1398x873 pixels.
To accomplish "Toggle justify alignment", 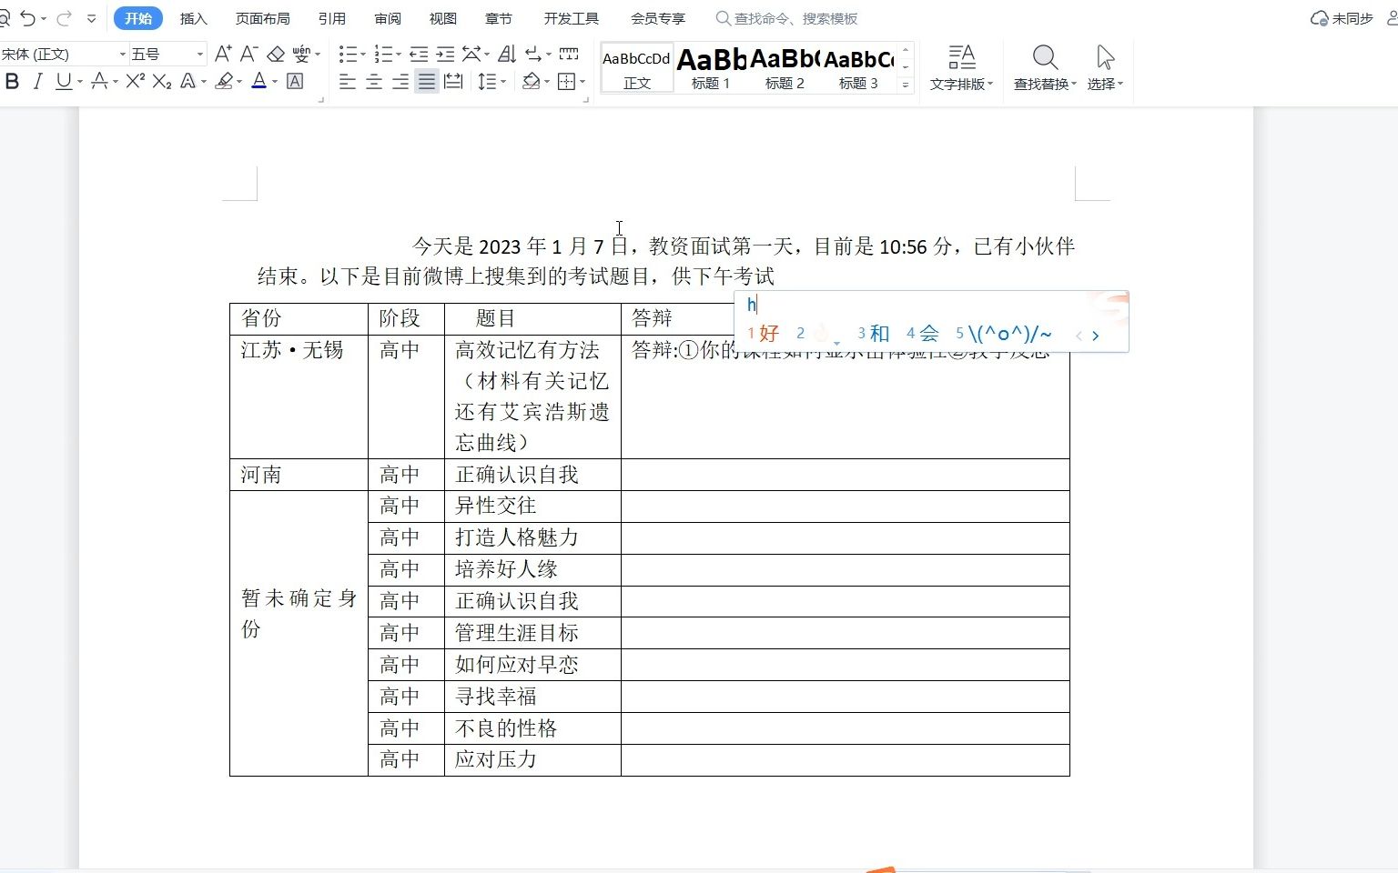I will click(426, 82).
